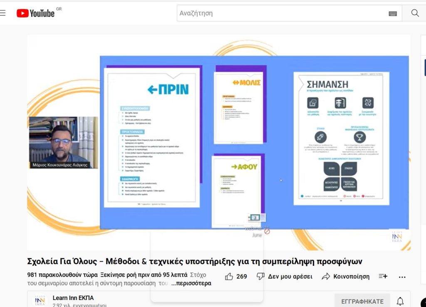This screenshot has width=426, height=307.
Task: Open the Learn Inn ΕΚΠΑ channel name
Action: point(73,298)
